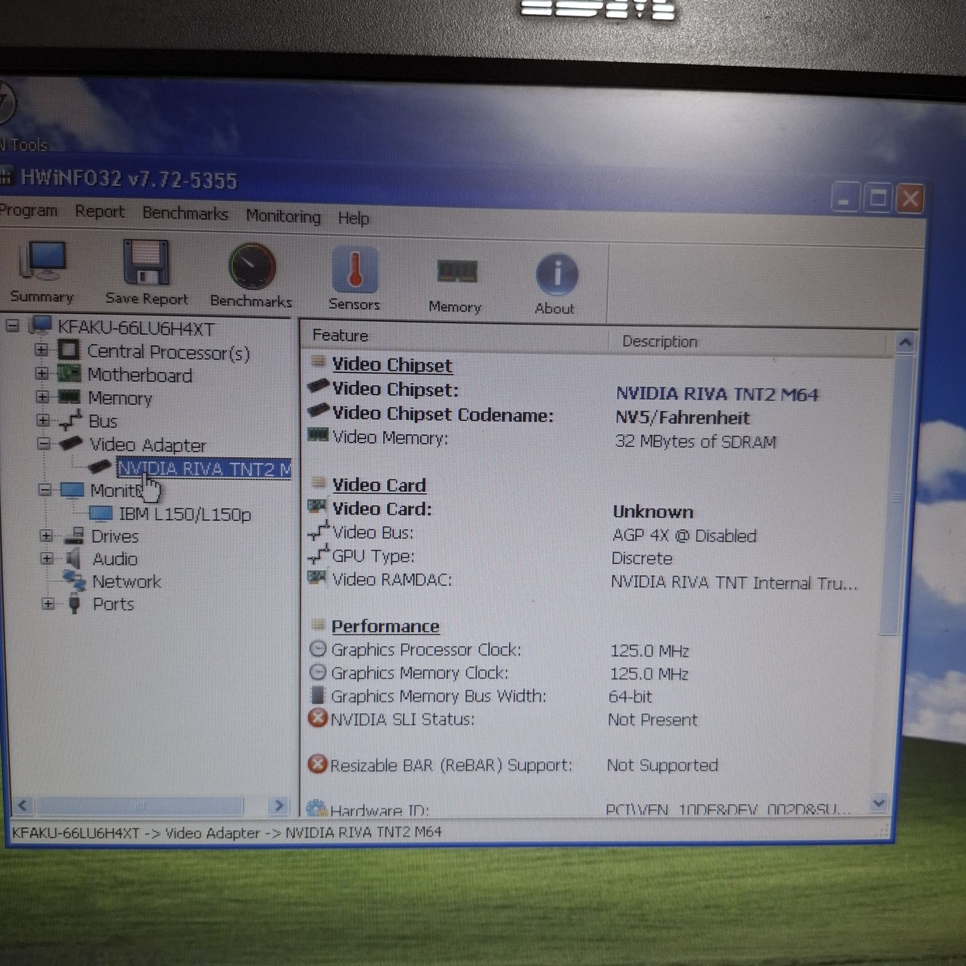The height and width of the screenshot is (966, 966).
Task: Click the Audio speaker icon
Action: (x=74, y=558)
